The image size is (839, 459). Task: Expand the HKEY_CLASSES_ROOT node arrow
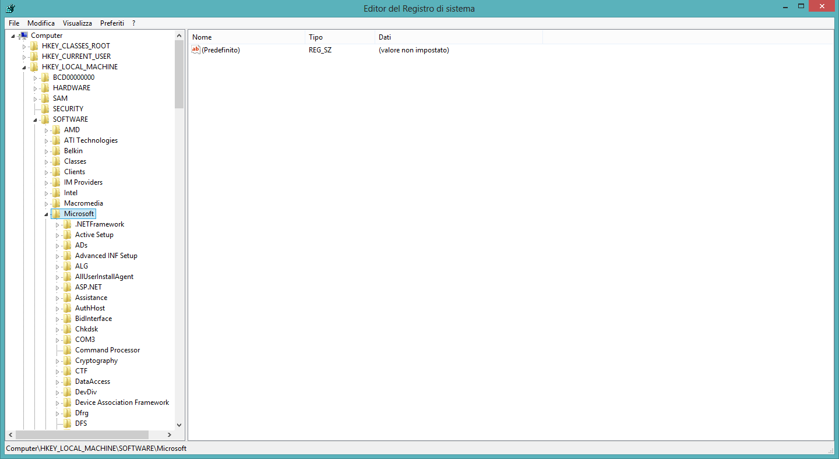[x=24, y=46]
